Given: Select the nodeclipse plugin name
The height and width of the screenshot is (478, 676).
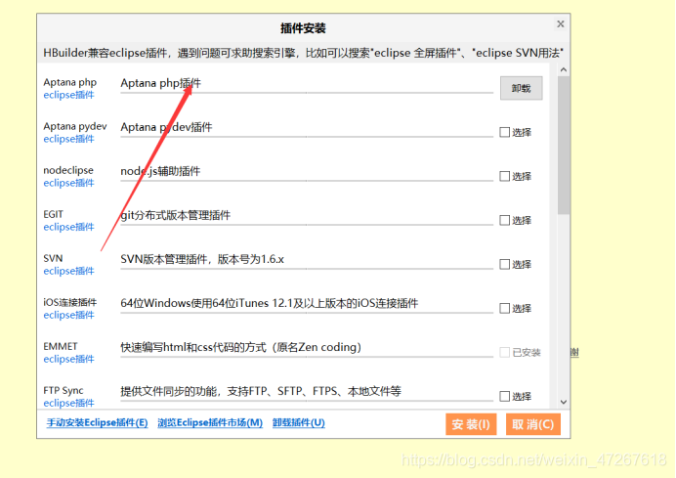Looking at the screenshot, I should point(68,170).
